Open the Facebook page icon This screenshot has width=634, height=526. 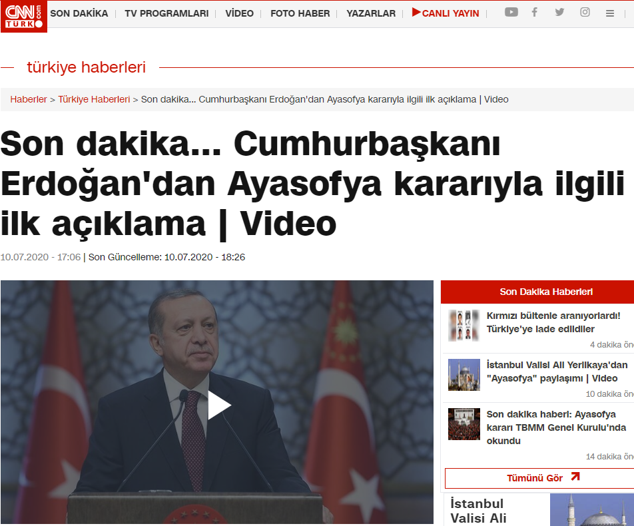534,12
